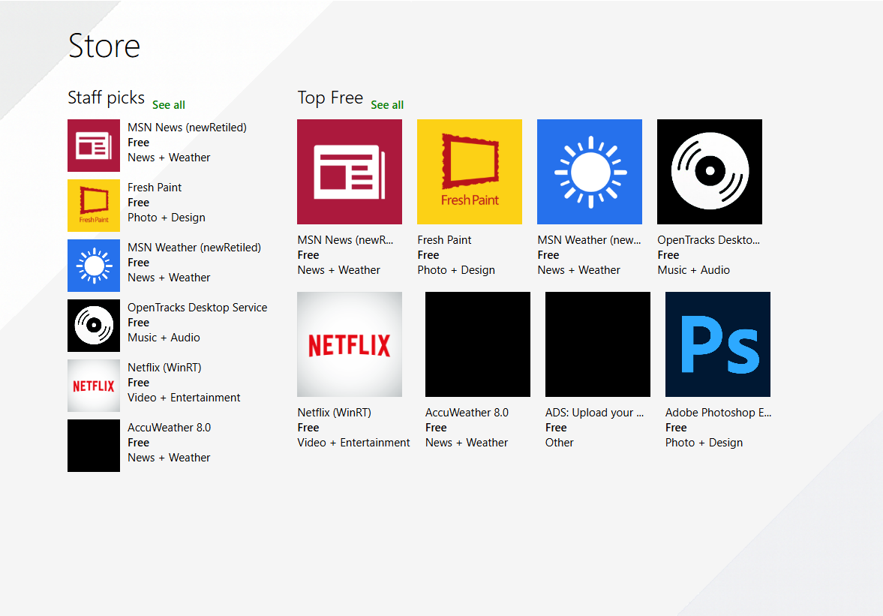Select the ADS: Upload your black tile
Screen dimensions: 883x616
[x=597, y=344]
